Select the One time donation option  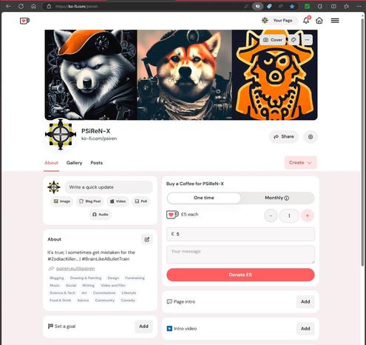[x=204, y=198]
